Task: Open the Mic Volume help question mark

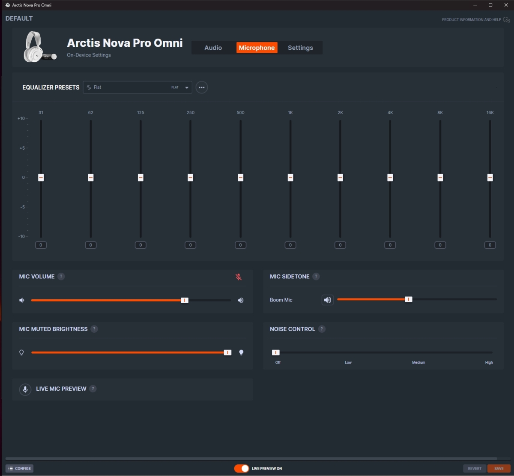Action: click(x=61, y=277)
